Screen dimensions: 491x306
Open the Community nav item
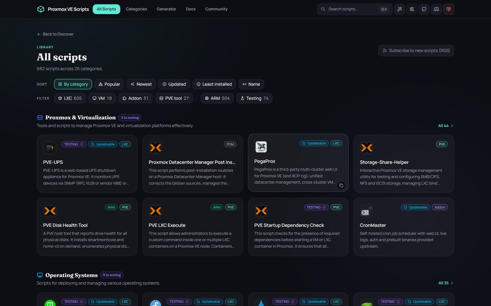[x=216, y=9]
